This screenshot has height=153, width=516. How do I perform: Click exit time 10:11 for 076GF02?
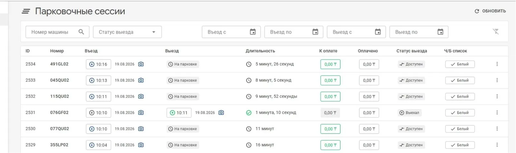pyautogui.click(x=179, y=113)
